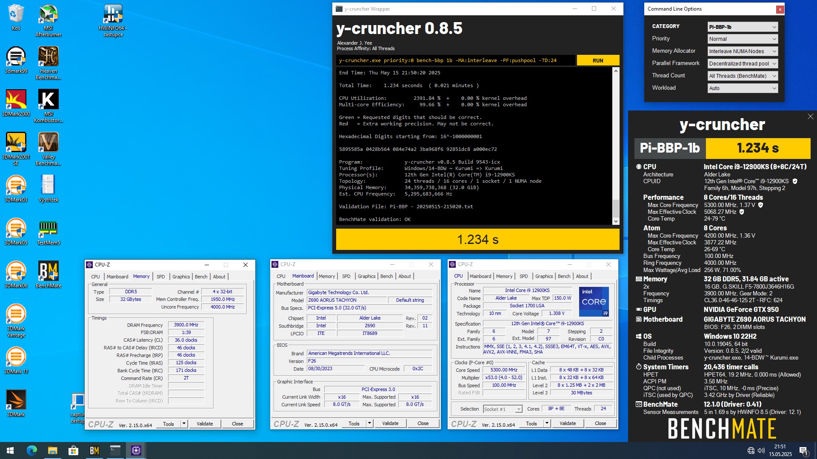
Task: Open BenchMate desktop icon
Action: click(x=48, y=275)
